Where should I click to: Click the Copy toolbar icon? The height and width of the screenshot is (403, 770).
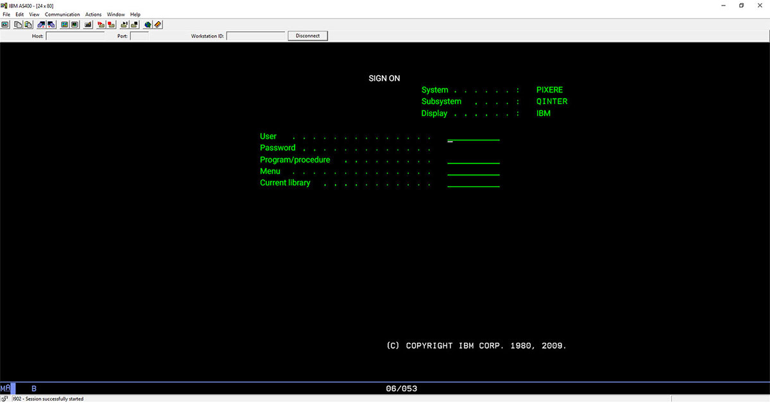(x=18, y=24)
